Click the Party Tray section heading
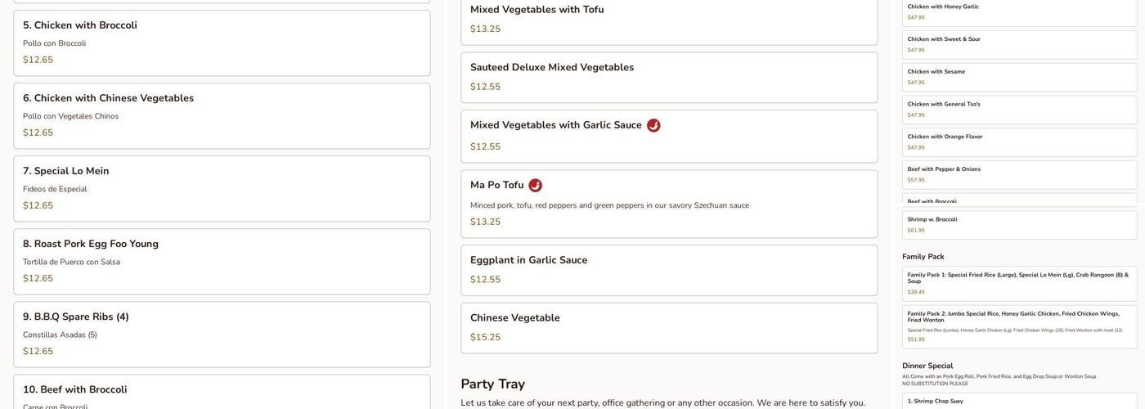The image size is (1145, 409). tap(493, 384)
